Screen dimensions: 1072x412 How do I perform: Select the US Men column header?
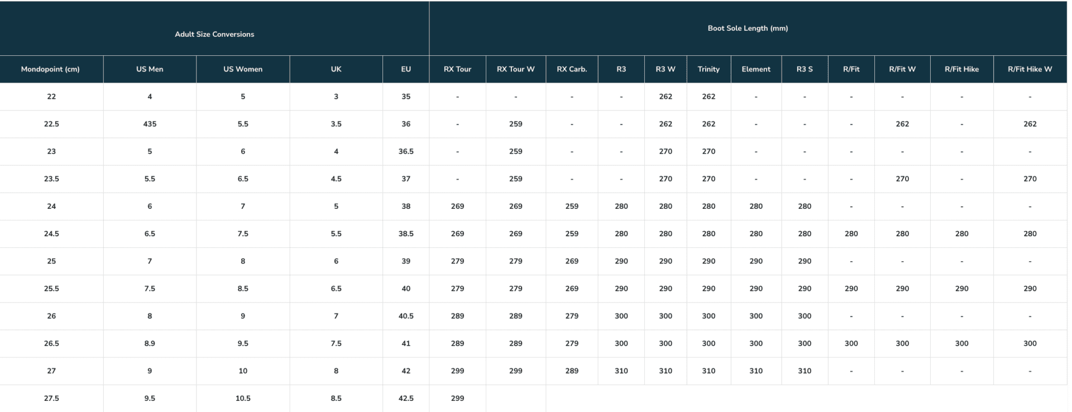pyautogui.click(x=150, y=69)
